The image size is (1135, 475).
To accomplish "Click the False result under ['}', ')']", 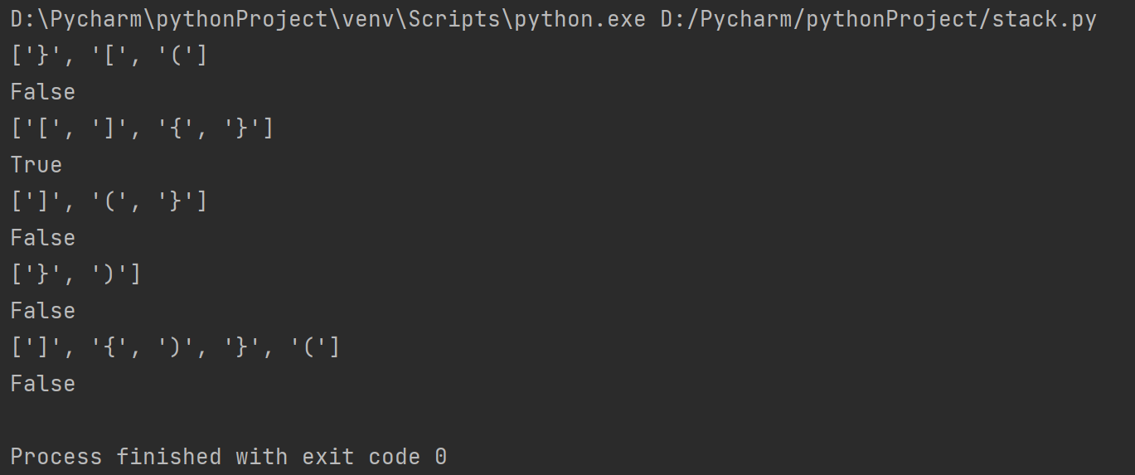I will 43,311.
